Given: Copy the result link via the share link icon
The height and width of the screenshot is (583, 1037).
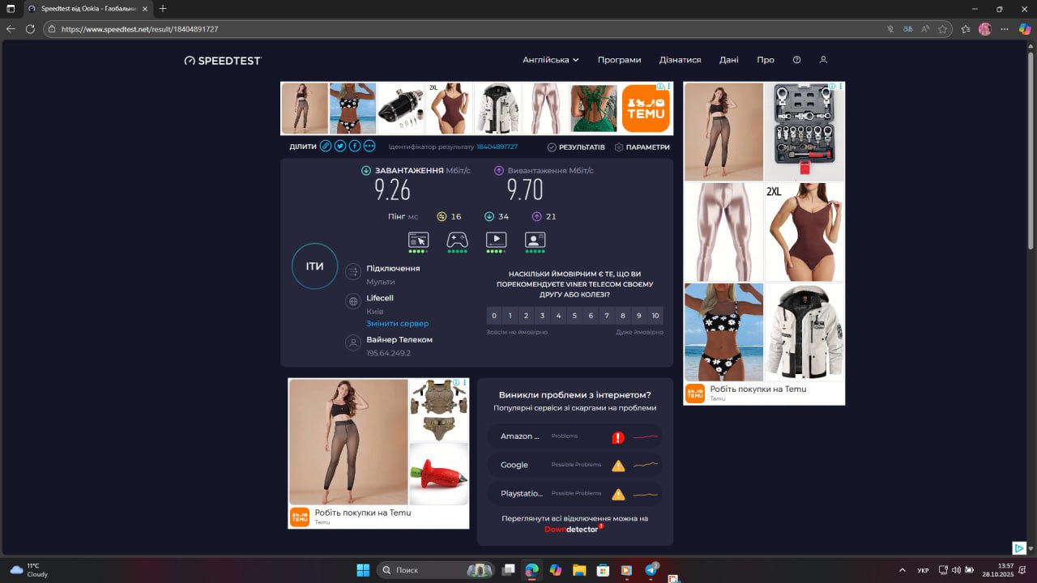Looking at the screenshot, I should (326, 147).
